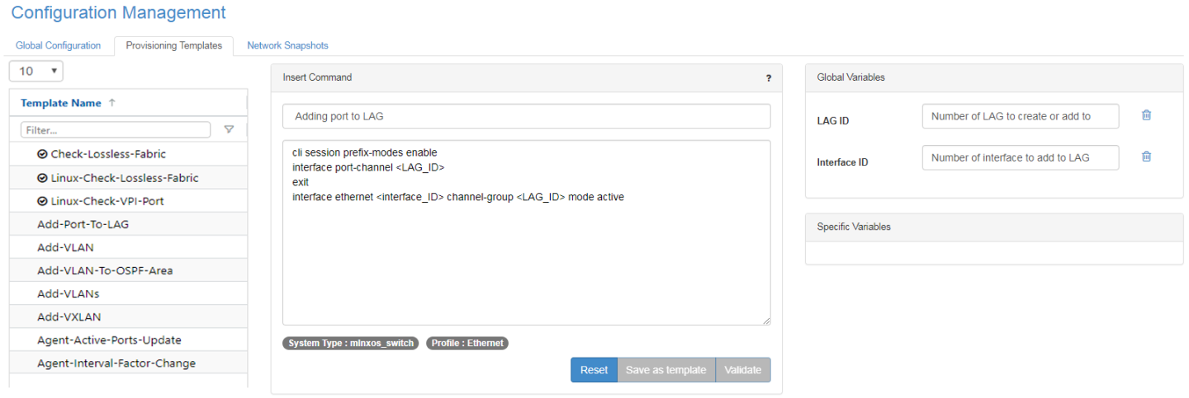Delete the LAG ID variable
This screenshot has height=398, width=1189.
point(1146,115)
